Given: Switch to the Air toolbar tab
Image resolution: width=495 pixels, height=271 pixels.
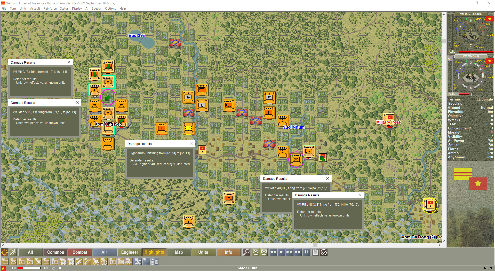Looking at the screenshot, I should [104, 252].
